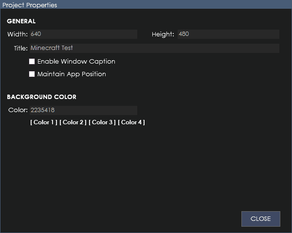
Task: Click the Height input field
Action: tap(228, 34)
